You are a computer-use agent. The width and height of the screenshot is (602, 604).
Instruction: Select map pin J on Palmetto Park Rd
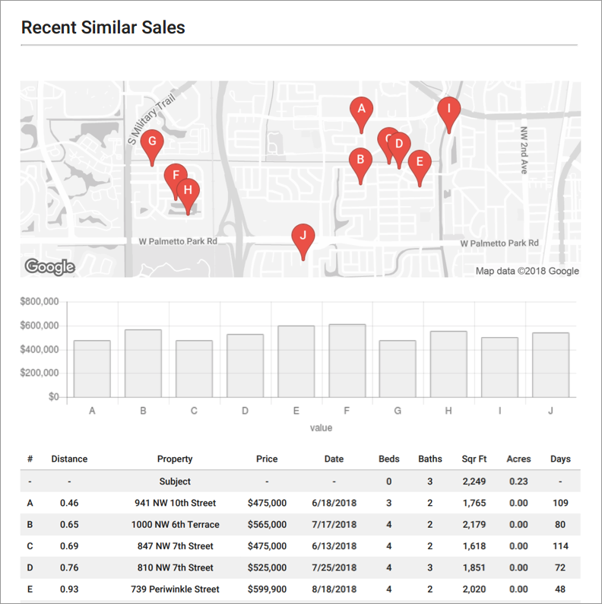303,237
